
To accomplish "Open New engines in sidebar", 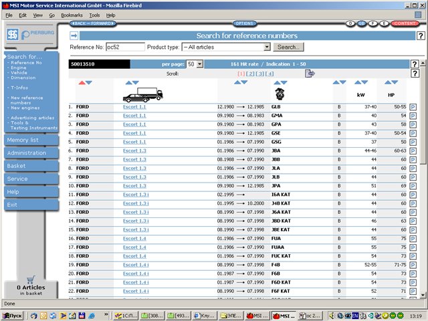I will point(25,108).
